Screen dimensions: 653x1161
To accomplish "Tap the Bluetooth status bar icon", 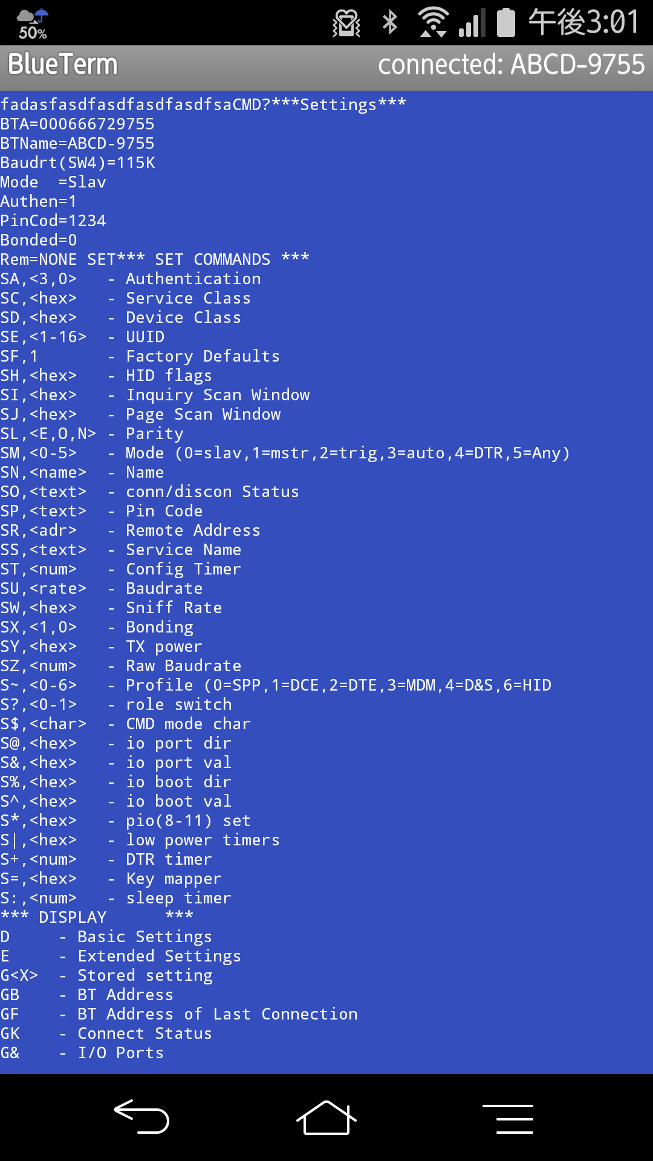I will [391, 22].
